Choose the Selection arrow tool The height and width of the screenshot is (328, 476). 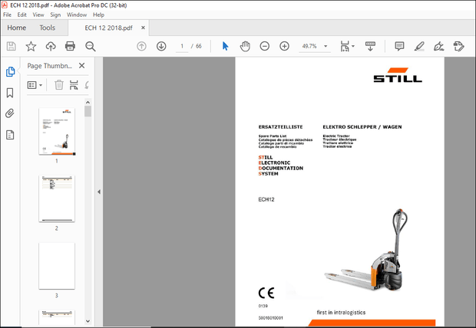pyautogui.click(x=225, y=46)
